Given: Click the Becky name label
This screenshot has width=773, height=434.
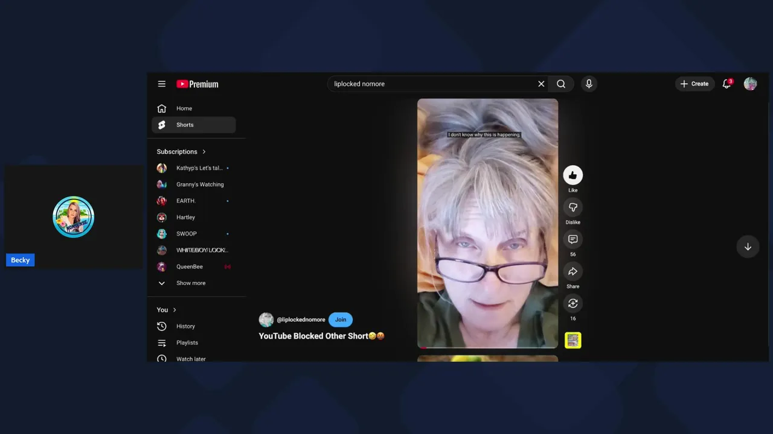Looking at the screenshot, I should pos(20,260).
